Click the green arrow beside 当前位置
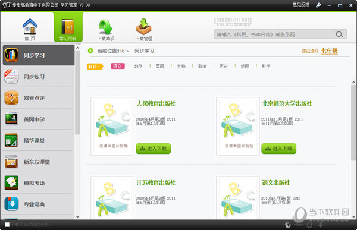 [x=90, y=51]
